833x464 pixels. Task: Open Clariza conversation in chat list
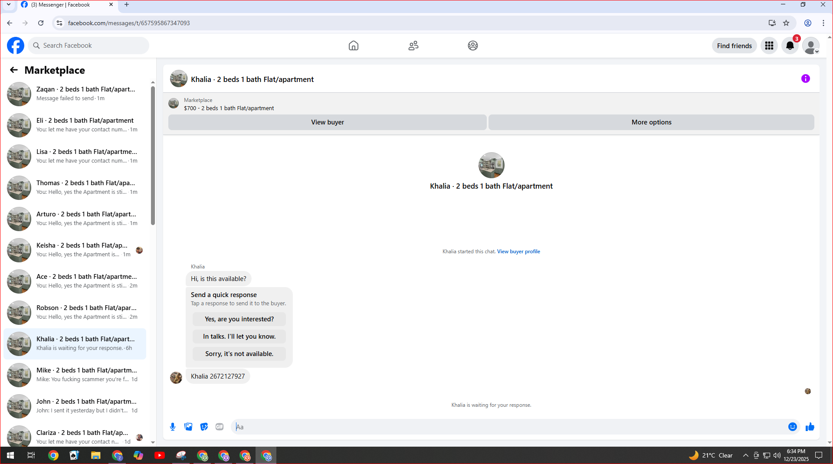coord(75,435)
